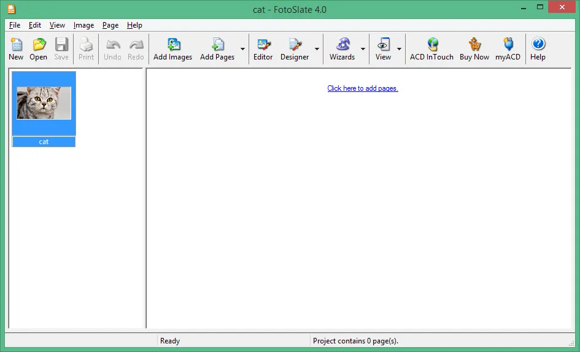Expand the Designer dropdown arrow
This screenshot has width=580, height=352.
coord(317,49)
